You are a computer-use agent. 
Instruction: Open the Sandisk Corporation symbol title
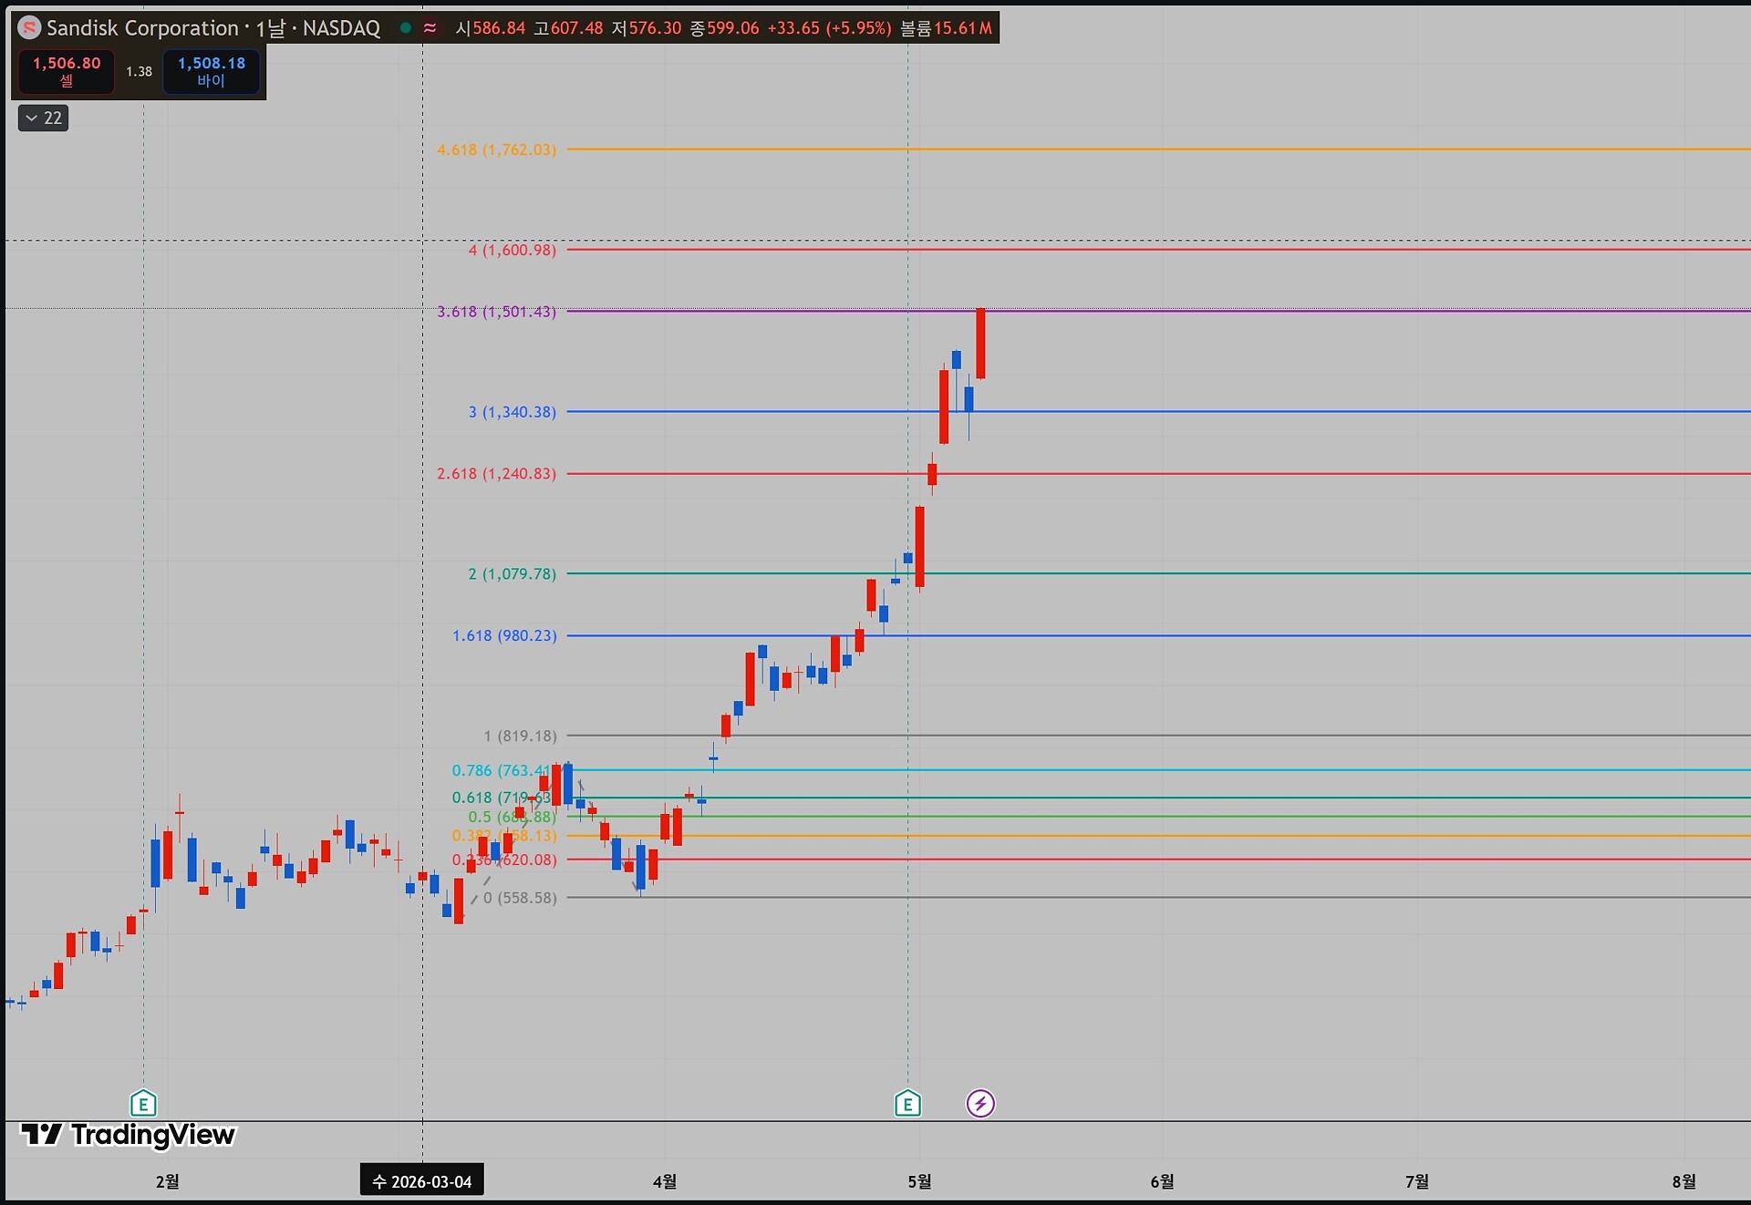[142, 28]
